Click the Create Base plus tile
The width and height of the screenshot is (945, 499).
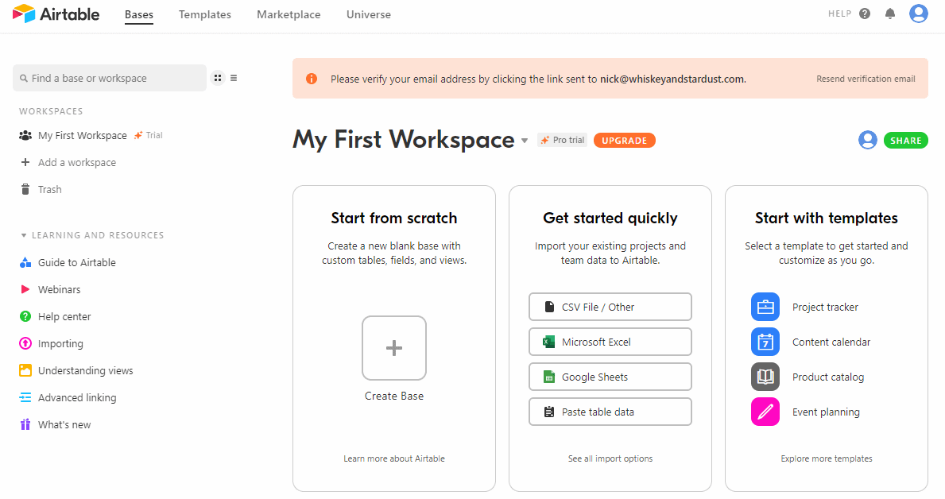394,348
